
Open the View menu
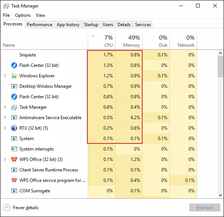[x=40, y=15]
